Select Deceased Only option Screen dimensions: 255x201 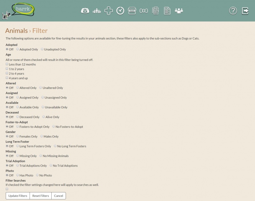coord(18,117)
